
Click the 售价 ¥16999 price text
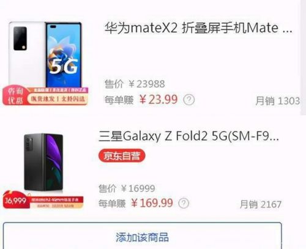coord(127,188)
